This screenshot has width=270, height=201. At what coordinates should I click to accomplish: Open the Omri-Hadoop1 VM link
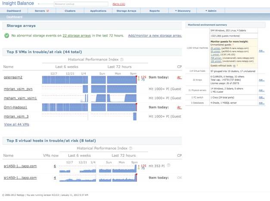tap(16, 107)
